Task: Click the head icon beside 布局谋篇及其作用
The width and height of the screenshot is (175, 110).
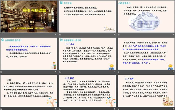Action: pos(2,40)
